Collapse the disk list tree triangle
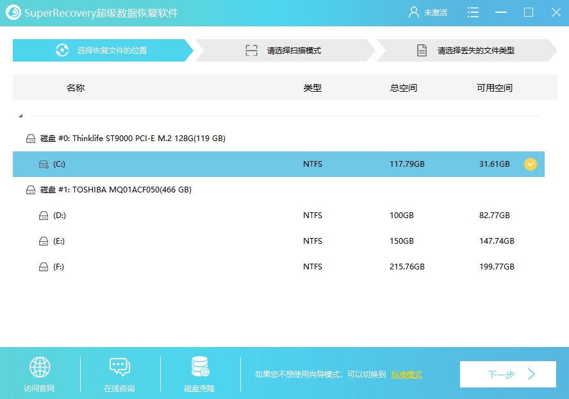Screen dimensions: 569x399 [x=21, y=115]
